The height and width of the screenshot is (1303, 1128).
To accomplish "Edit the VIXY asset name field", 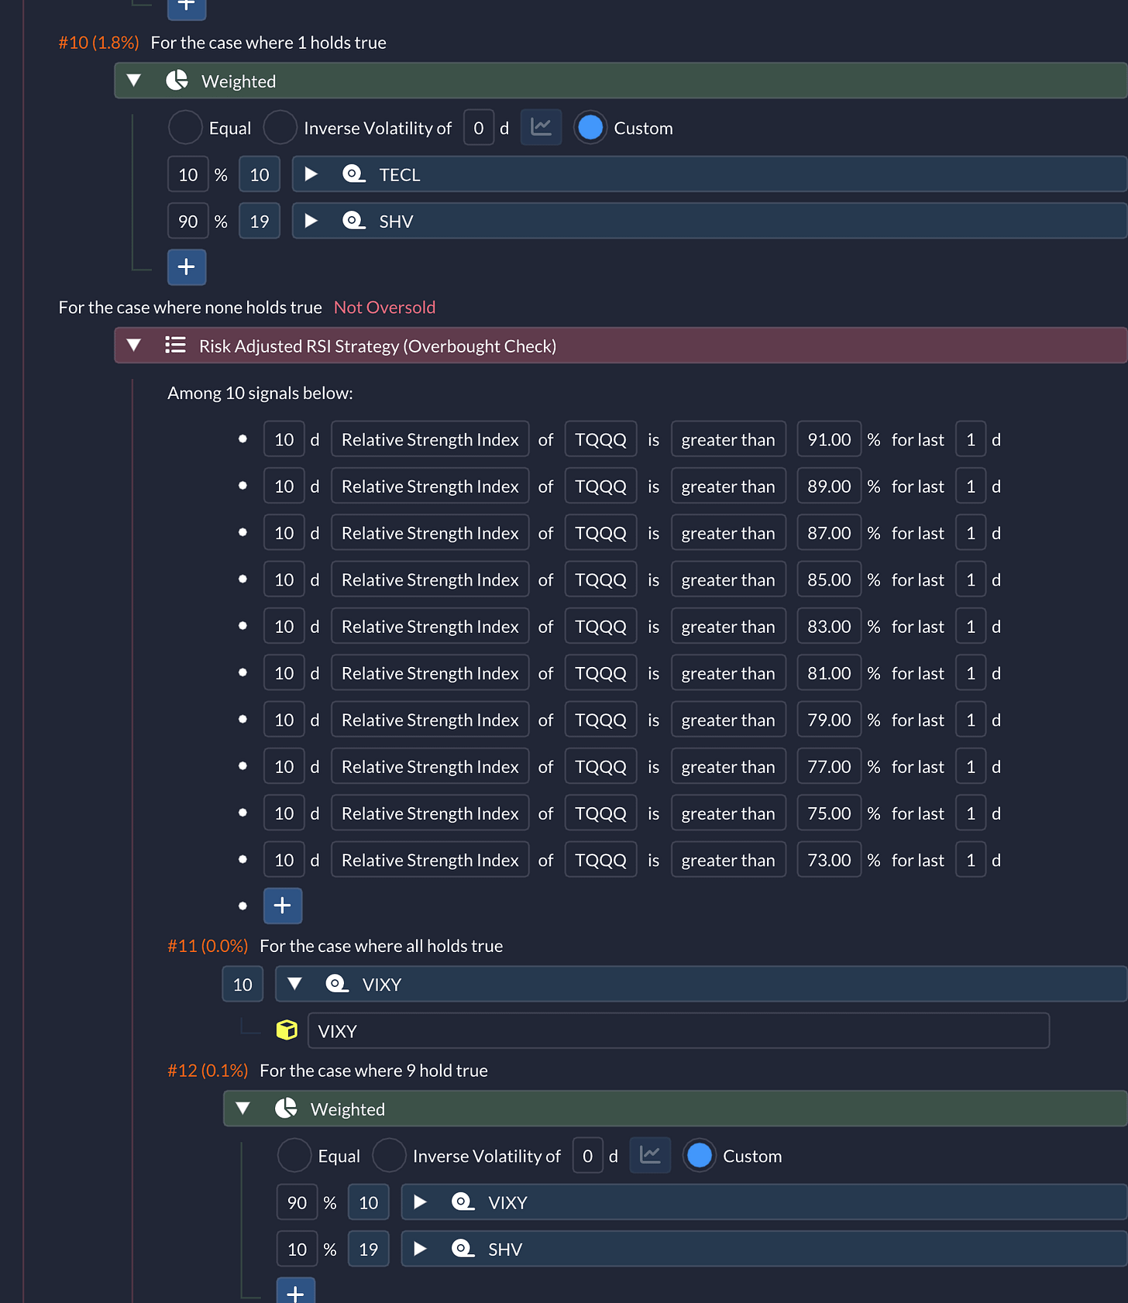I will (679, 1030).
